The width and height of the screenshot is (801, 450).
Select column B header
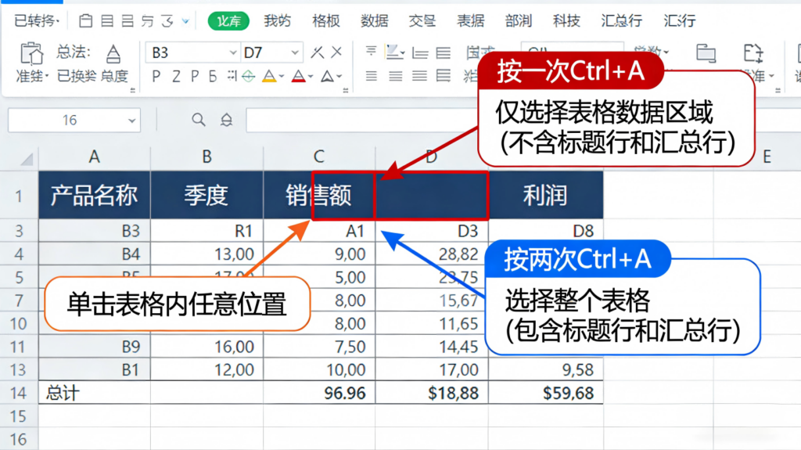click(207, 157)
